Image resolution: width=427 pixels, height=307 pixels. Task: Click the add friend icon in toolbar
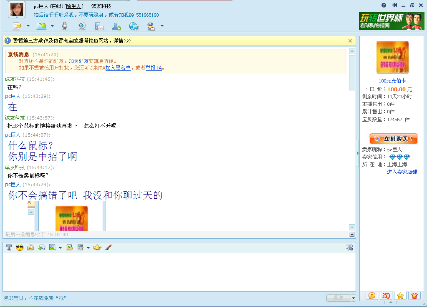click(116, 26)
